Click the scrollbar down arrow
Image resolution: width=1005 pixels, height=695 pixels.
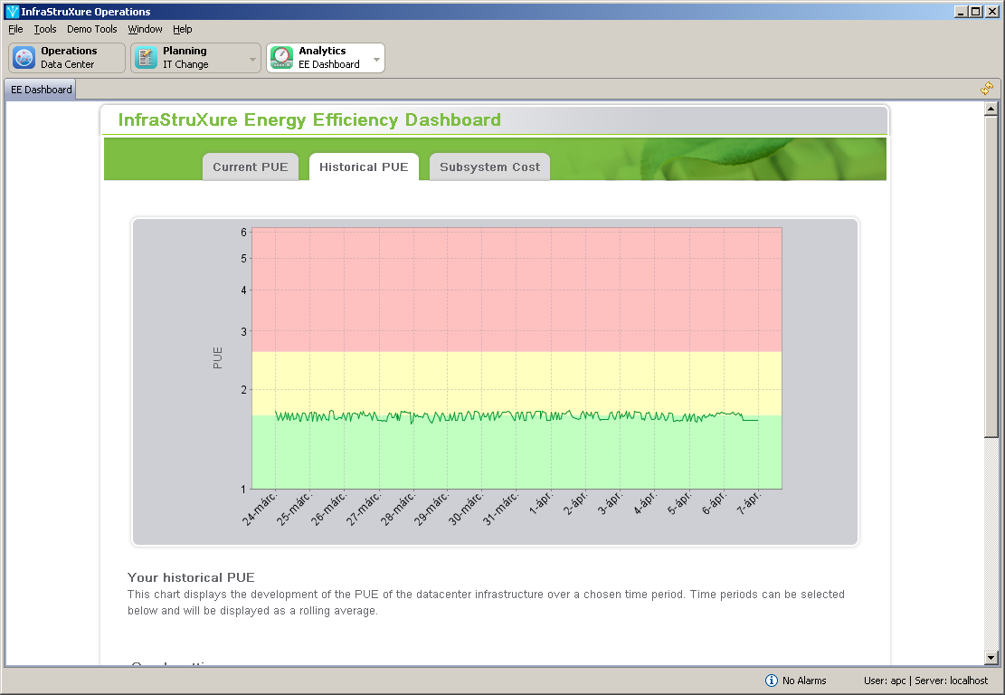click(x=991, y=657)
